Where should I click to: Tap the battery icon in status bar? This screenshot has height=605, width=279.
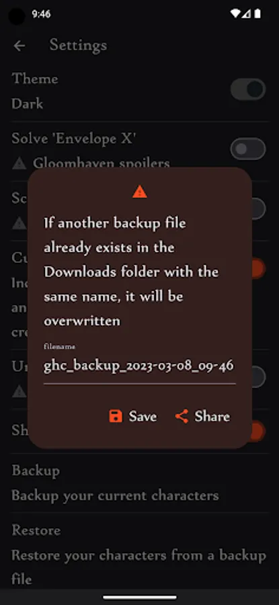(257, 14)
